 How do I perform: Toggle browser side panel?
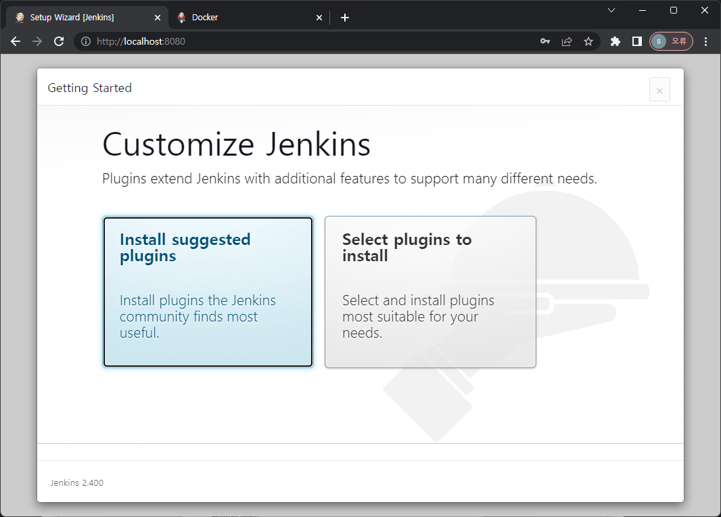pyautogui.click(x=637, y=41)
